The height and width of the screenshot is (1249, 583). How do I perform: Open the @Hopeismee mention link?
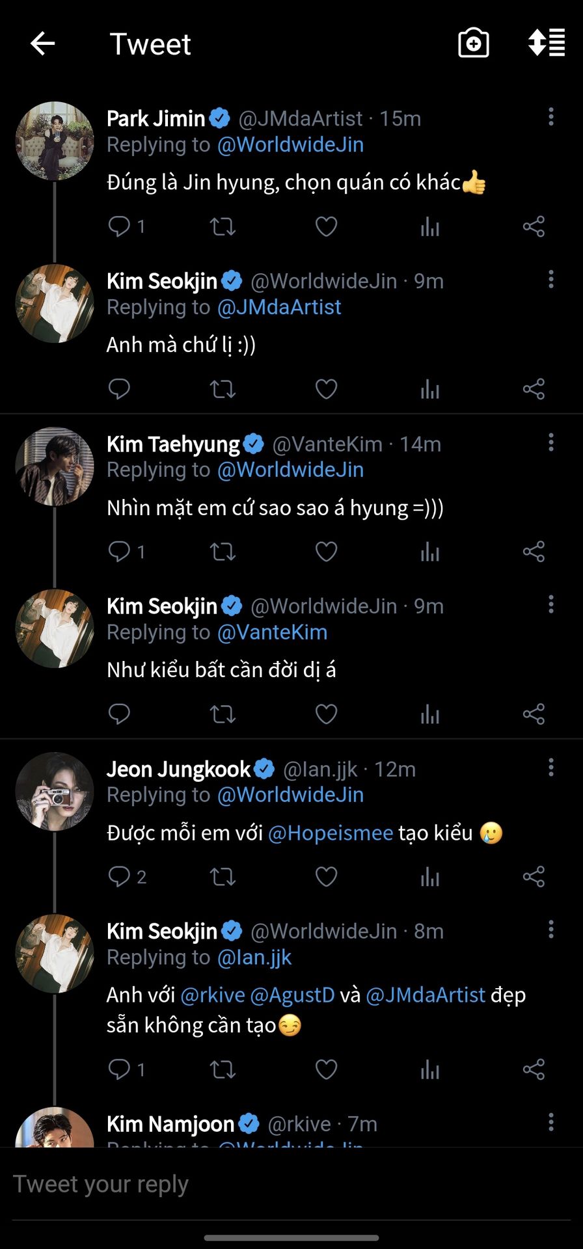(331, 833)
